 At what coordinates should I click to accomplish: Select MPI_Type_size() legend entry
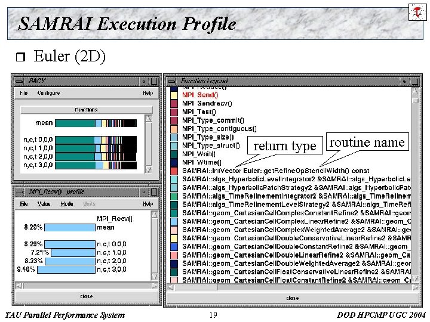208,137
